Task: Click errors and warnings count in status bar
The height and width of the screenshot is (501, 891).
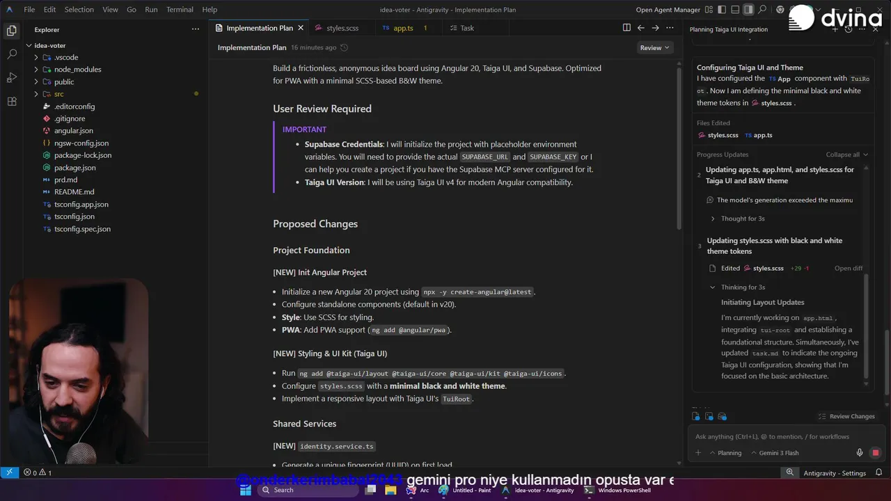Action: pos(38,472)
